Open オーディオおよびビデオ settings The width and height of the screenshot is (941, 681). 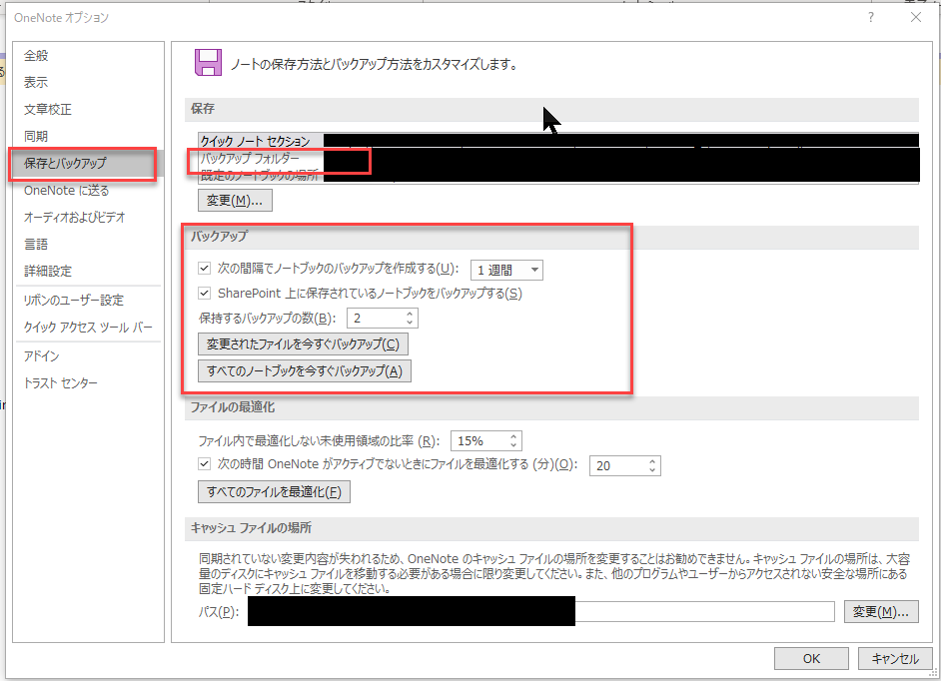click(x=74, y=218)
